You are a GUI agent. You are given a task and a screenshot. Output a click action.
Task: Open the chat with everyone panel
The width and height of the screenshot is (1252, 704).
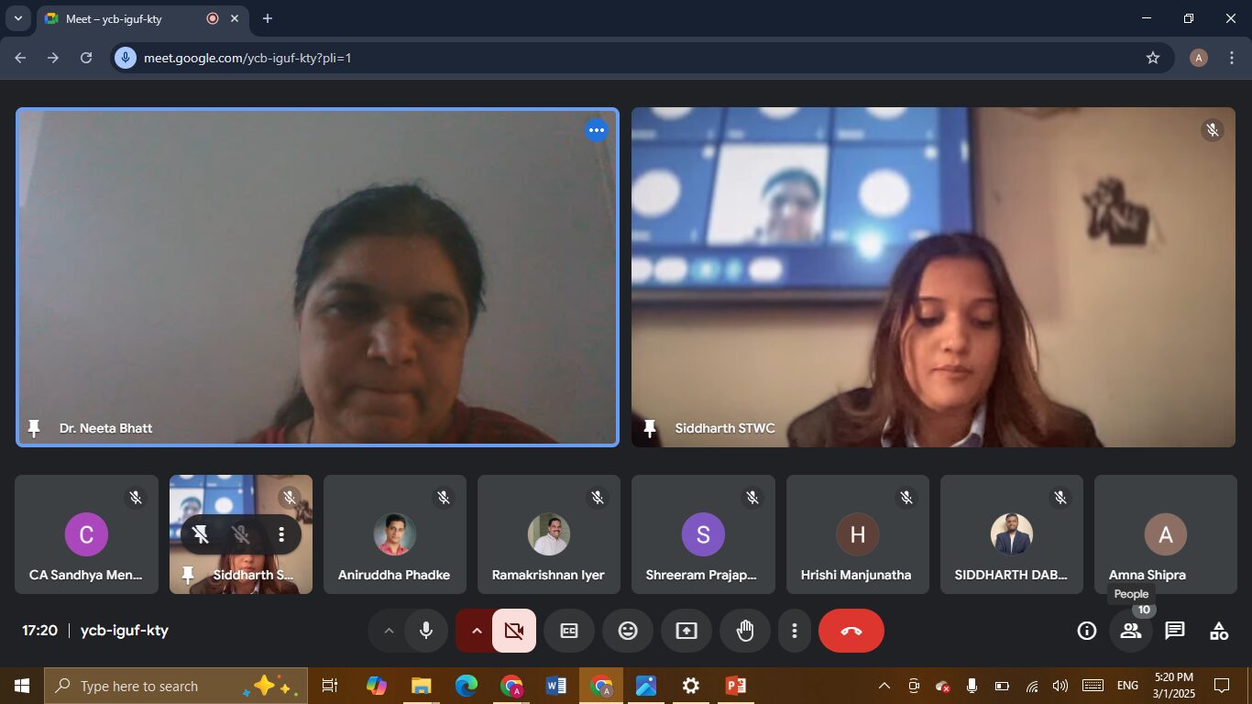click(x=1175, y=631)
